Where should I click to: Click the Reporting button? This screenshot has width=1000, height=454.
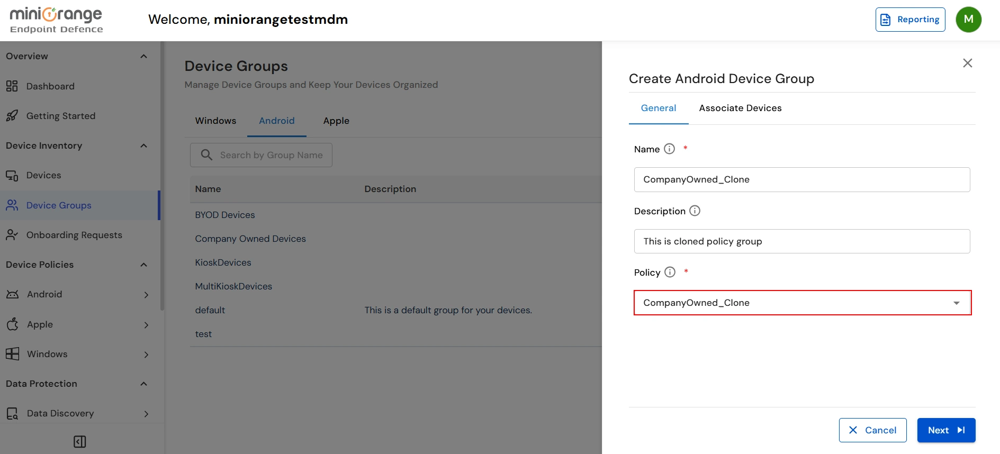(910, 20)
